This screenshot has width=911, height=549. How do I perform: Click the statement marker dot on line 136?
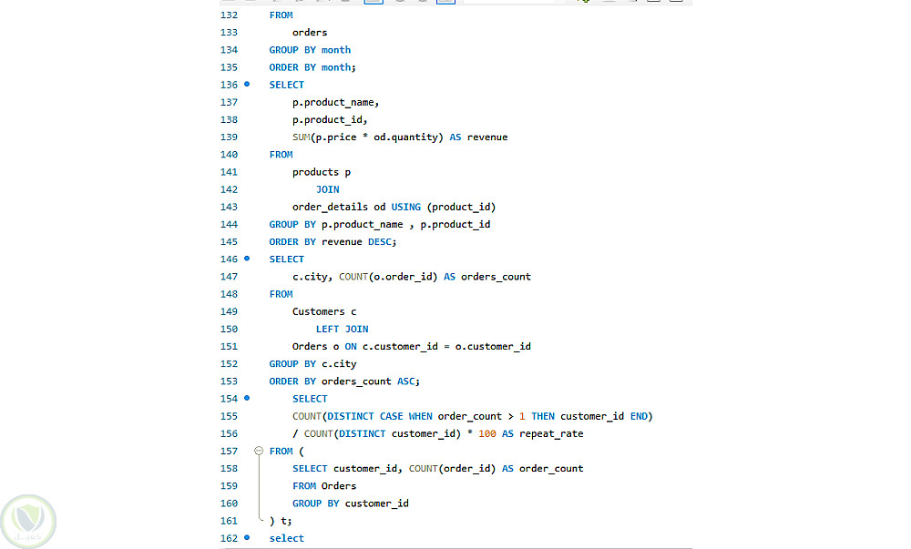(x=247, y=84)
